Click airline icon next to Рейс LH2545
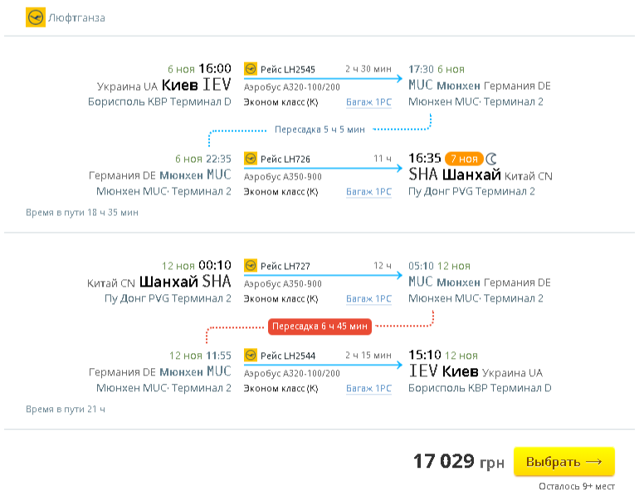This screenshot has width=644, height=501. pos(250,69)
